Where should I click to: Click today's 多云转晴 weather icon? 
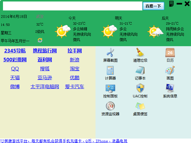coord(63,31)
